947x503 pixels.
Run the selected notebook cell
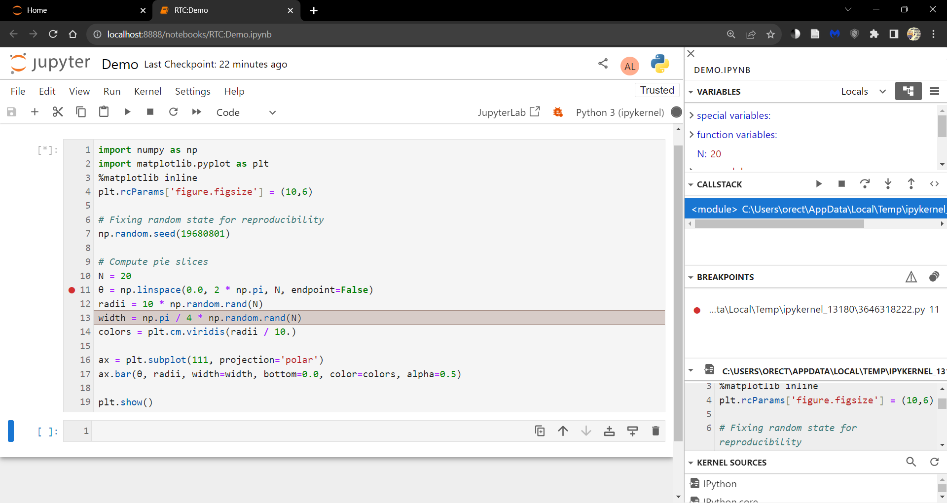127,112
